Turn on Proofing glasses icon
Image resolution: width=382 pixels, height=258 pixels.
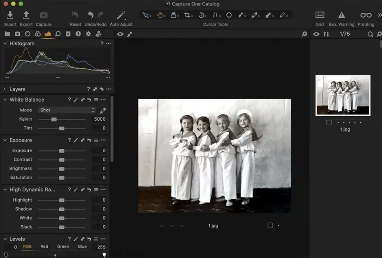click(x=366, y=15)
